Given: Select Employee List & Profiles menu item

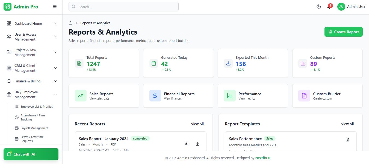Looking at the screenshot, I should tap(37, 107).
